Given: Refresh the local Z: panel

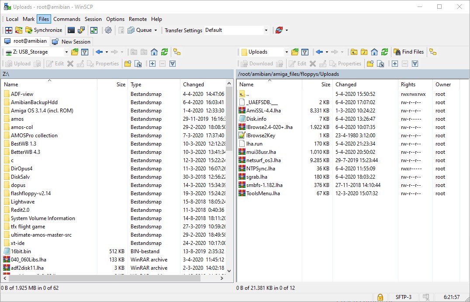Looking at the screenshot, I should tap(164, 52).
